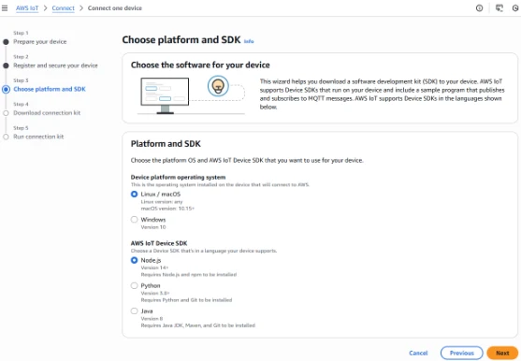Select Java SDK radio button

coord(135,311)
